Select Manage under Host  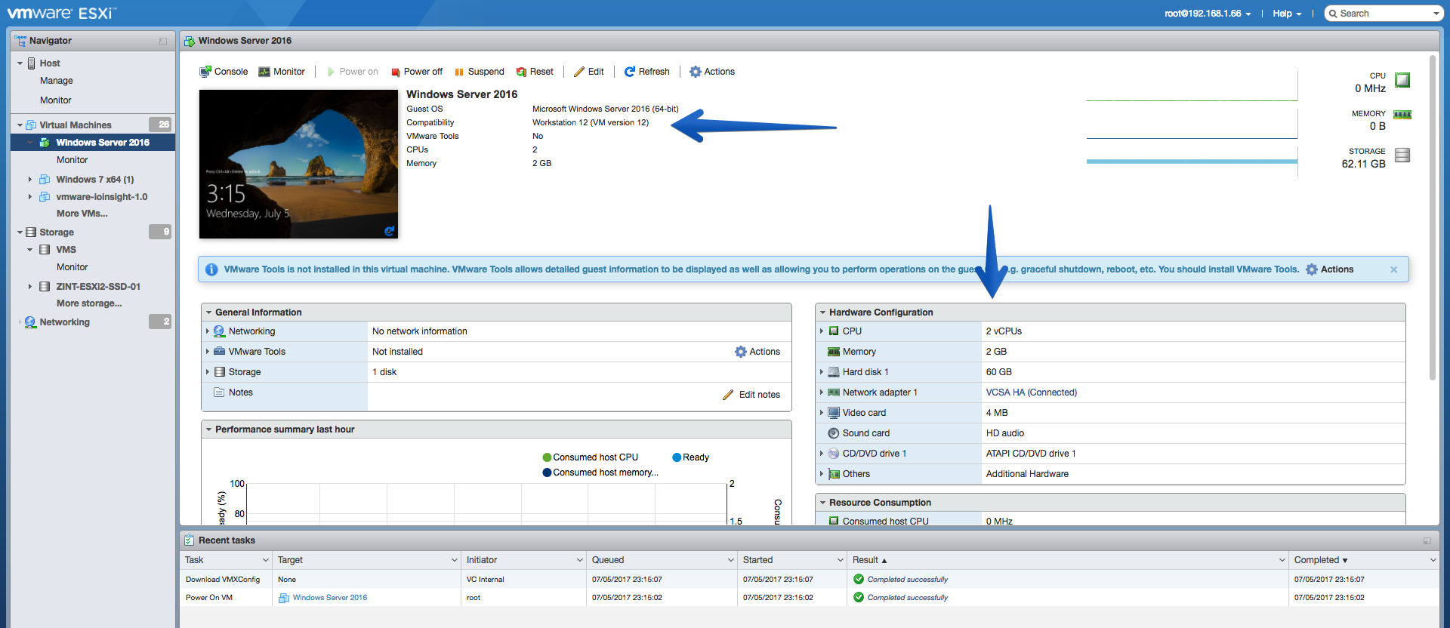click(x=57, y=81)
